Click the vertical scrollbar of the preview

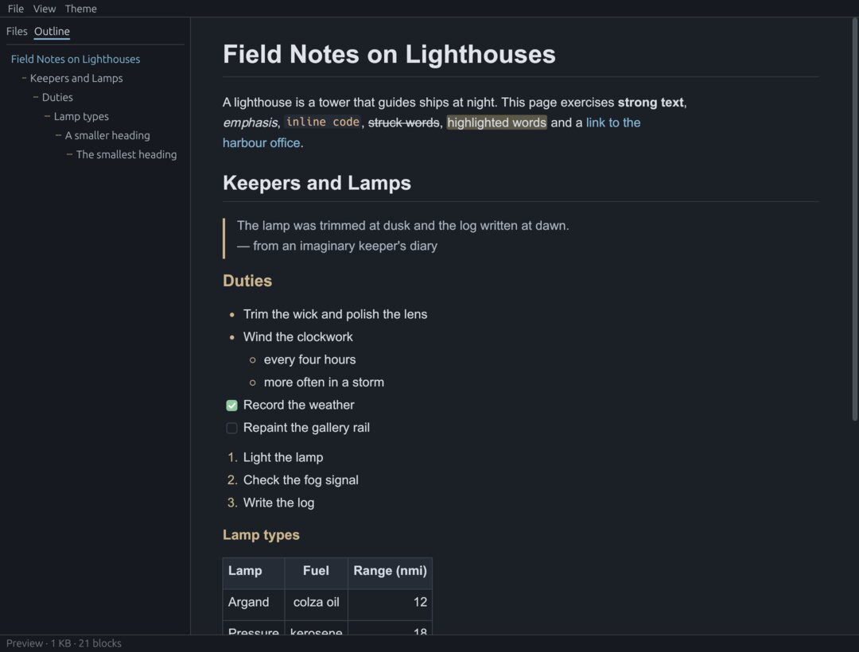click(854, 219)
